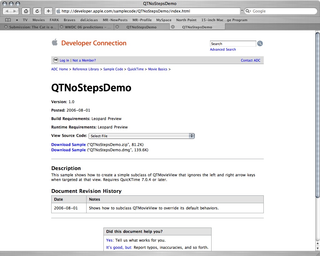The width and height of the screenshot is (320, 256).
Task: Click the Developer Connection heading link
Action: [x=94, y=43]
